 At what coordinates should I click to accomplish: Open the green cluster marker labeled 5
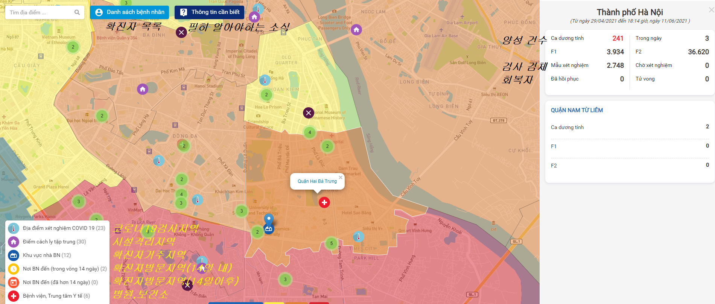331,243
